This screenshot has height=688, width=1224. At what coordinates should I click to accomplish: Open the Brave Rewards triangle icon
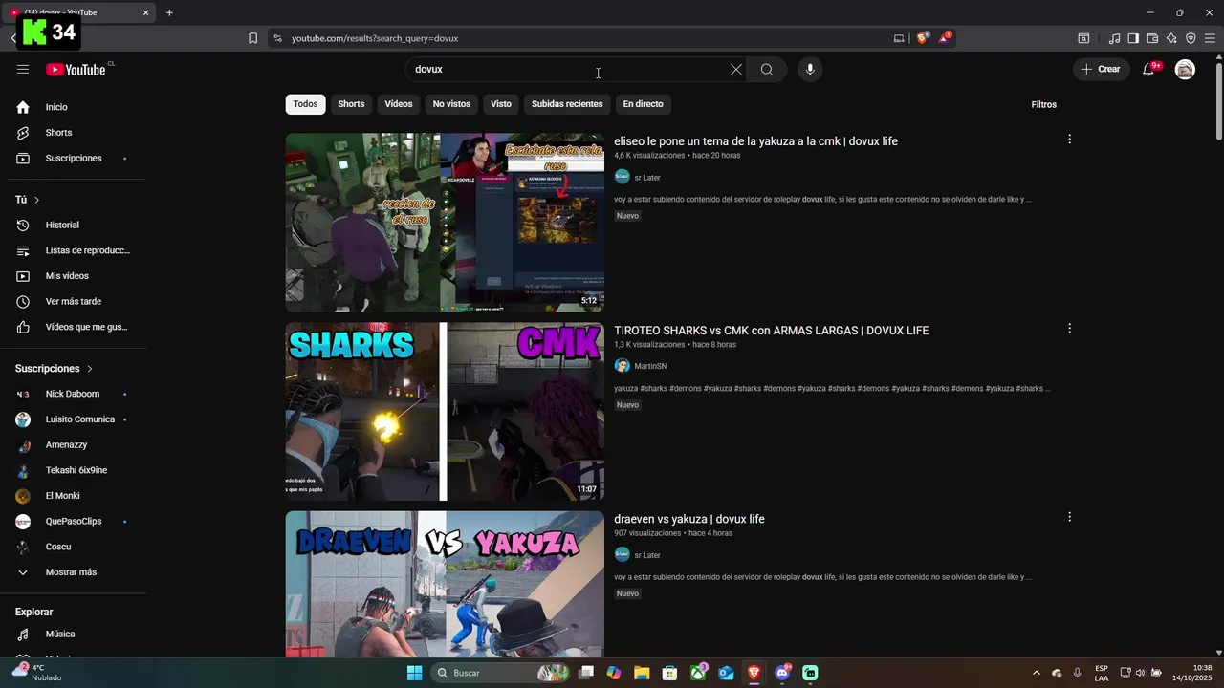944,38
